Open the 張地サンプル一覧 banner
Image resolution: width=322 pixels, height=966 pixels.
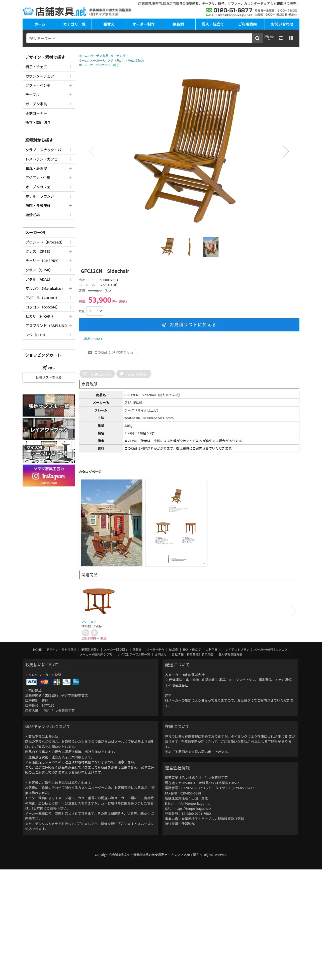pyautogui.click(x=49, y=405)
